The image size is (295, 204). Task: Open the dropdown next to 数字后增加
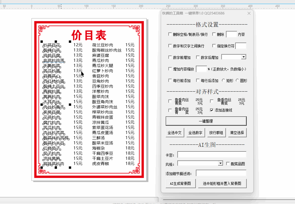click(244, 57)
